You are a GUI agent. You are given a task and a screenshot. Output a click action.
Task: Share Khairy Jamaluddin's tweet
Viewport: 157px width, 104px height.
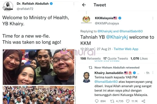143,101
